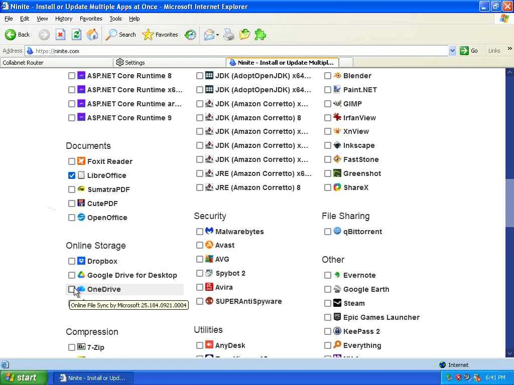Expand the Links toolbar chevron
The height and width of the screenshot is (385, 514).
510,49
